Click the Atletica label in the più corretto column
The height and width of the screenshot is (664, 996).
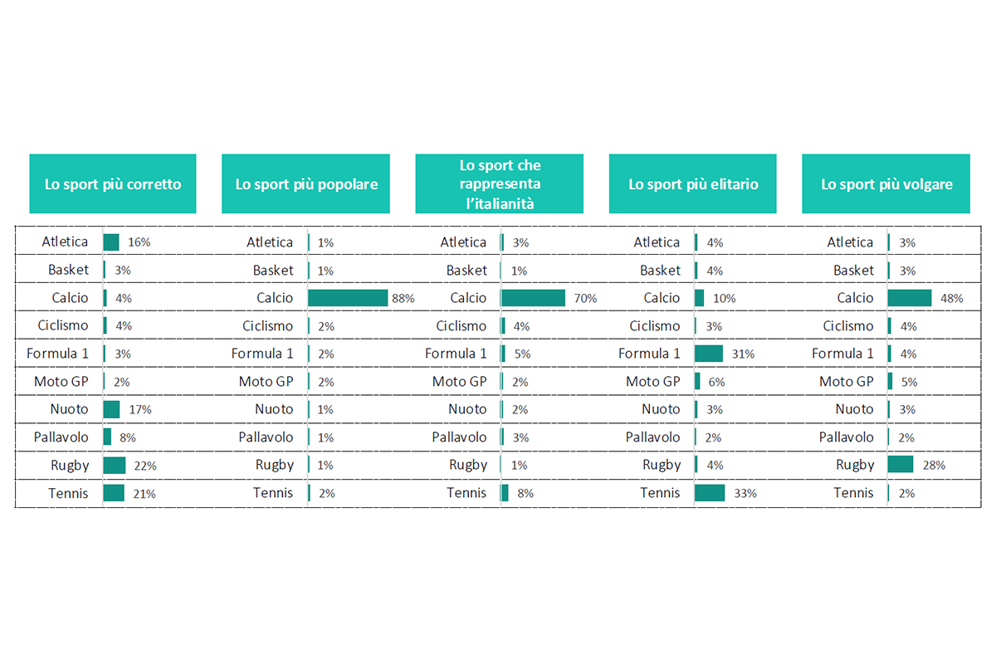click(65, 242)
